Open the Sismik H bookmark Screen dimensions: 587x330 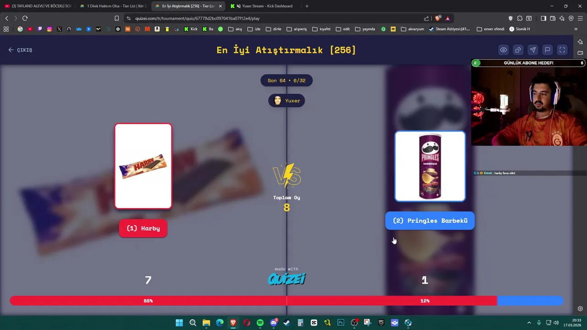(520, 29)
